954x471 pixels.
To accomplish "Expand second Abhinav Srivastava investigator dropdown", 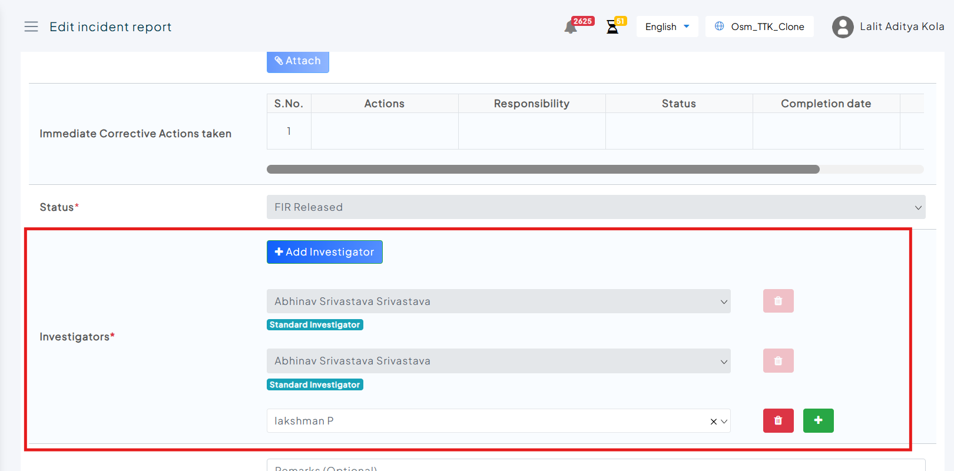I will [x=498, y=361].
